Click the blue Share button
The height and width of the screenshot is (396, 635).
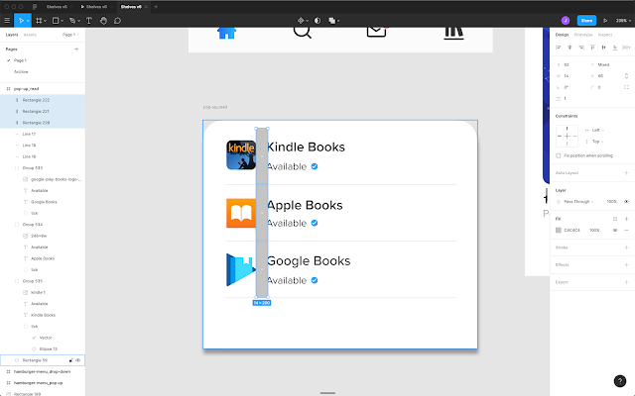tap(586, 21)
